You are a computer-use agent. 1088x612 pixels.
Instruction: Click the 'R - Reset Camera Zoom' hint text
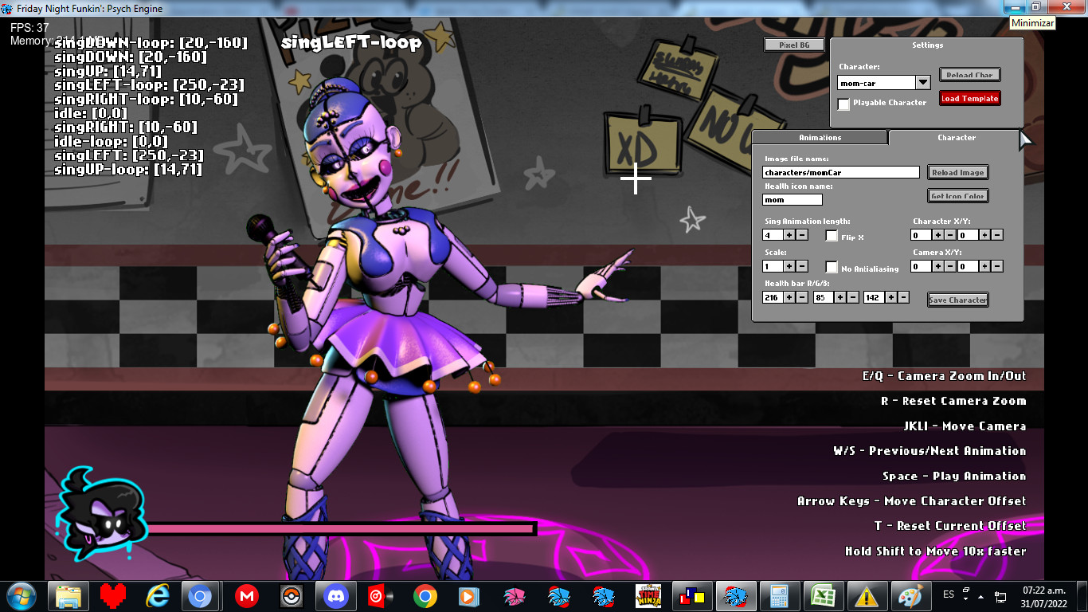[x=953, y=401]
